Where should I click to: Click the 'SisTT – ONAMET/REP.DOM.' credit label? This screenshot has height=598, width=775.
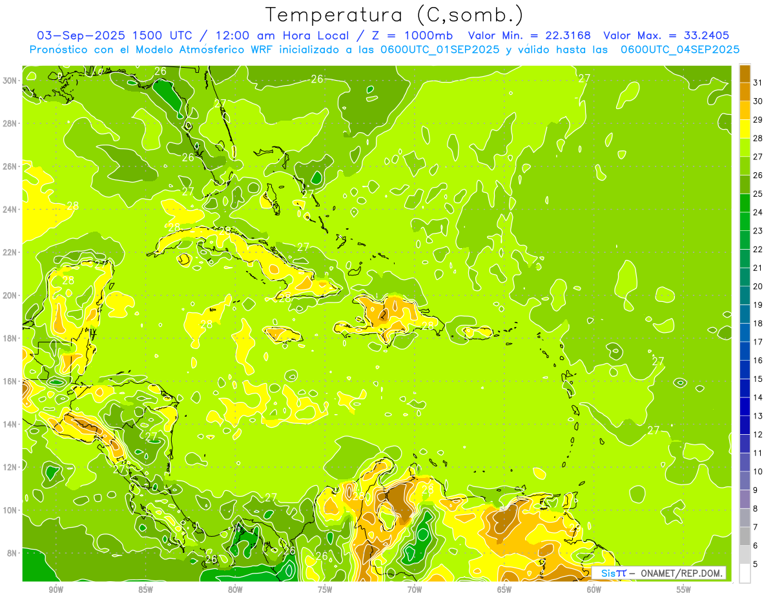[x=659, y=573]
